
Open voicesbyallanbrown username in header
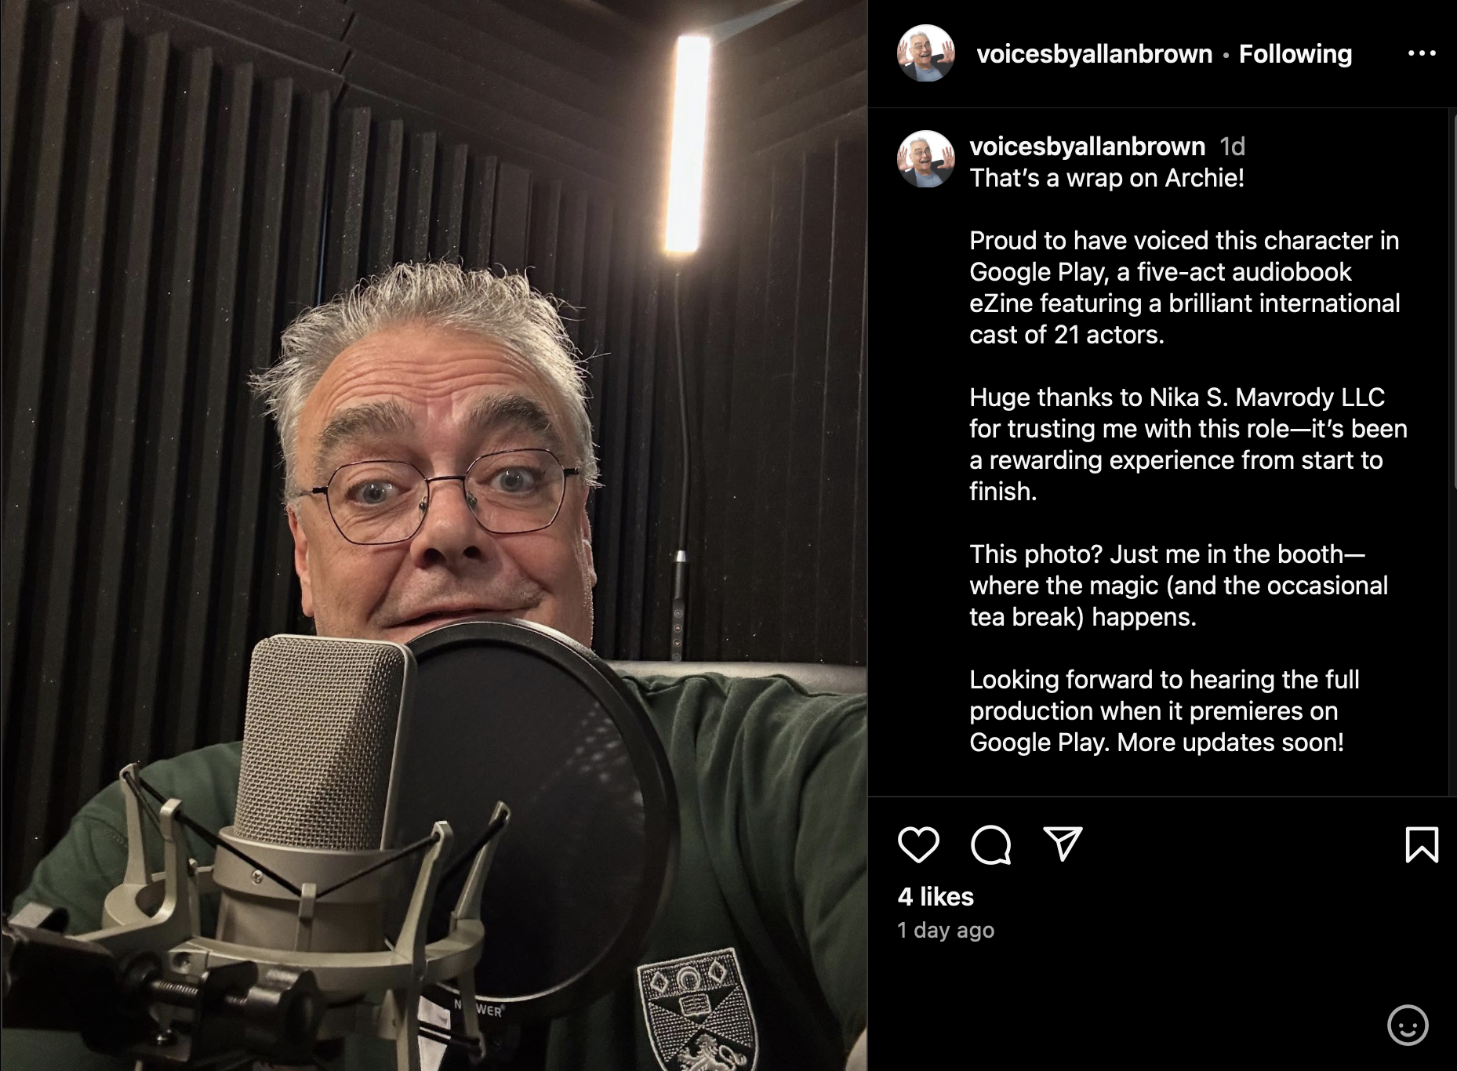[1095, 54]
